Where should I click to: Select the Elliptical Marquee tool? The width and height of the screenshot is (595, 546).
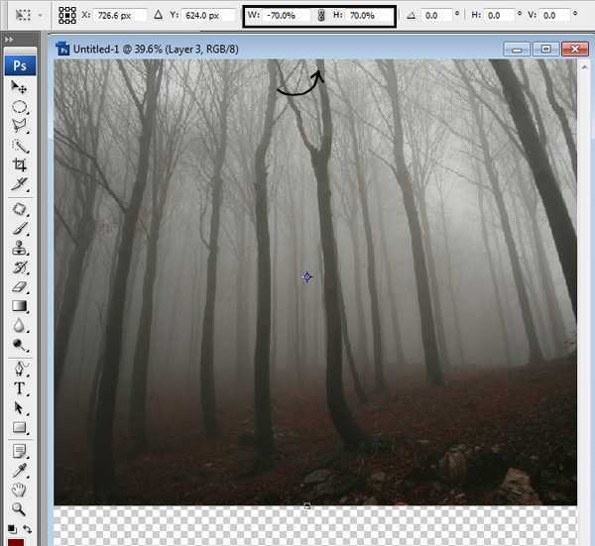[x=19, y=107]
